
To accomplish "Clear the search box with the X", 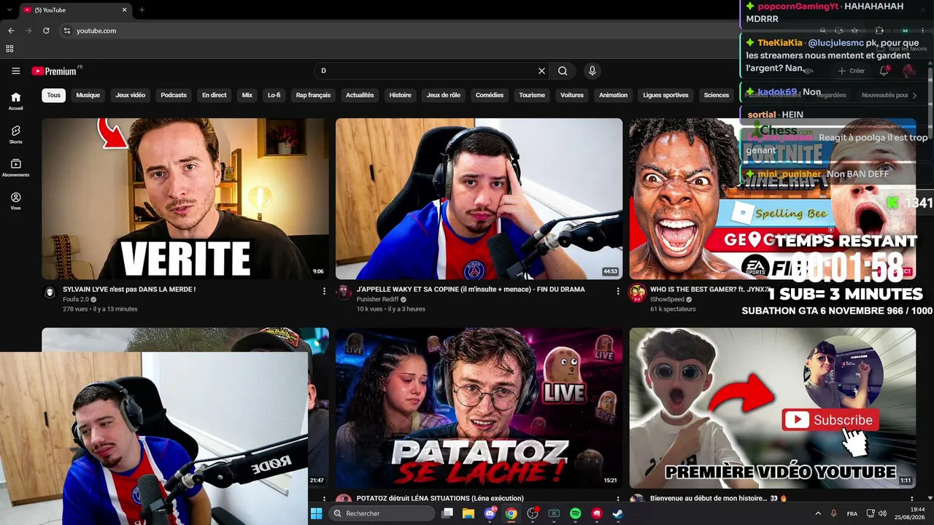I will click(x=541, y=71).
